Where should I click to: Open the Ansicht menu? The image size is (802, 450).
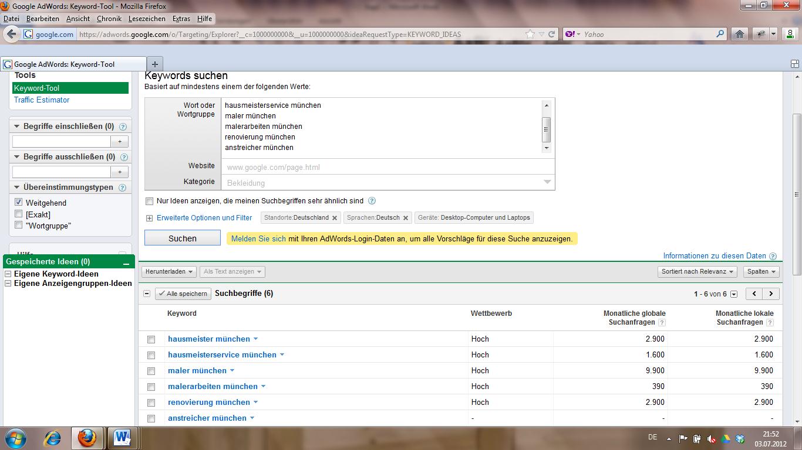[x=78, y=19]
